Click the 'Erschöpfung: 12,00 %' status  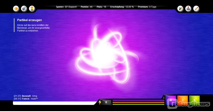tap(122, 7)
